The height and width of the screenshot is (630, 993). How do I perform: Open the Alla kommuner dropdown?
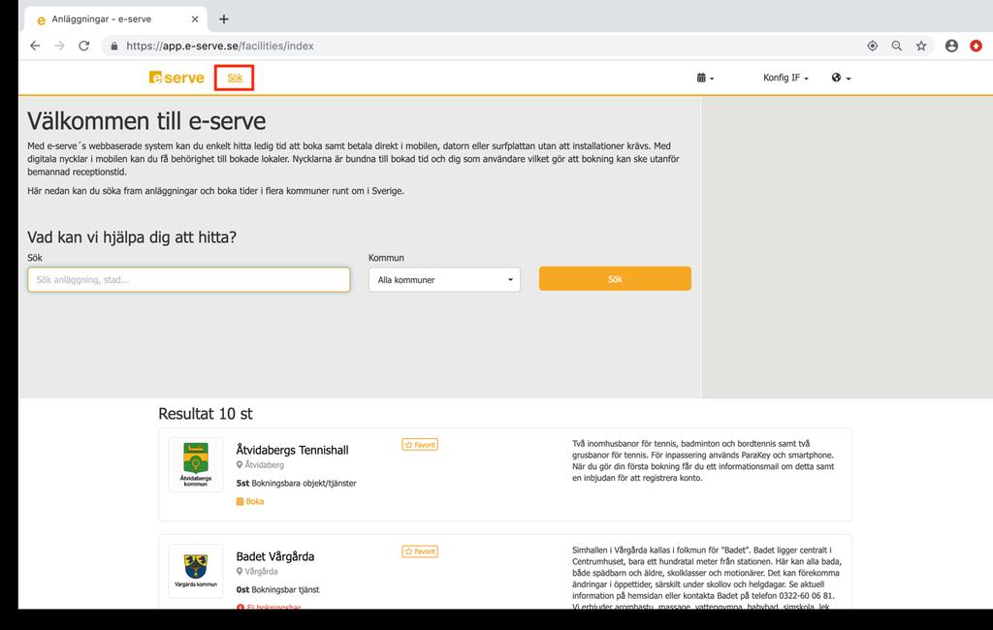click(444, 280)
